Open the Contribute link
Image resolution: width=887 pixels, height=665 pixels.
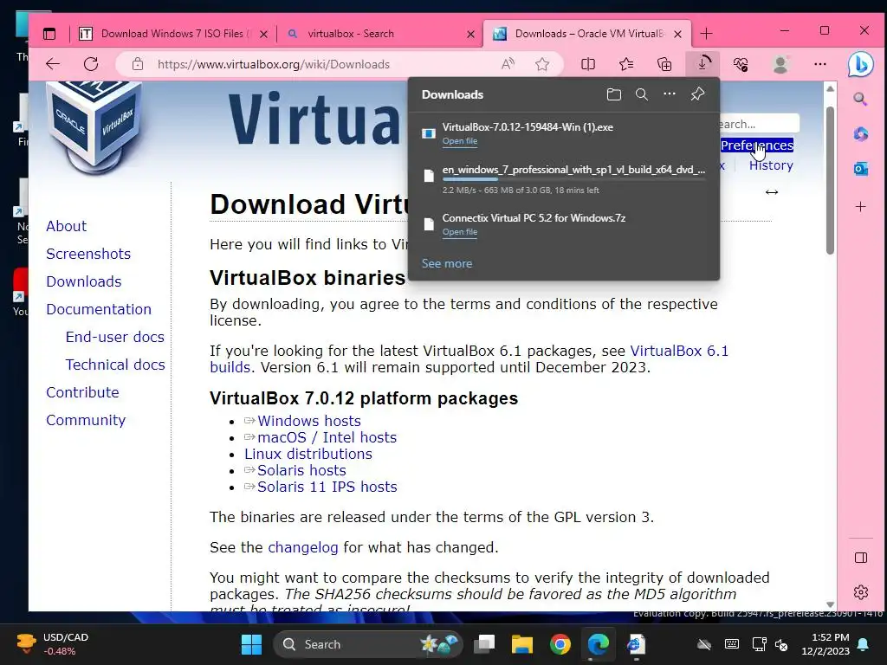(82, 392)
